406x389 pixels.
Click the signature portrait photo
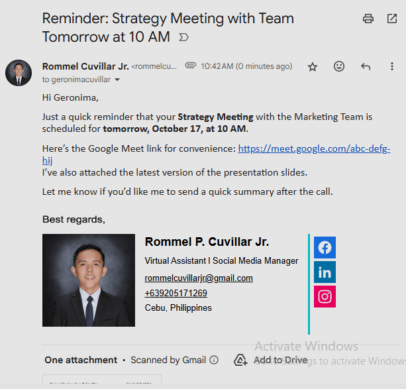tap(89, 280)
